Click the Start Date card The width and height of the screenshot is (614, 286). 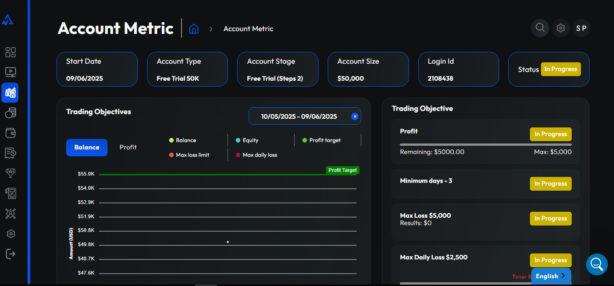click(x=97, y=69)
